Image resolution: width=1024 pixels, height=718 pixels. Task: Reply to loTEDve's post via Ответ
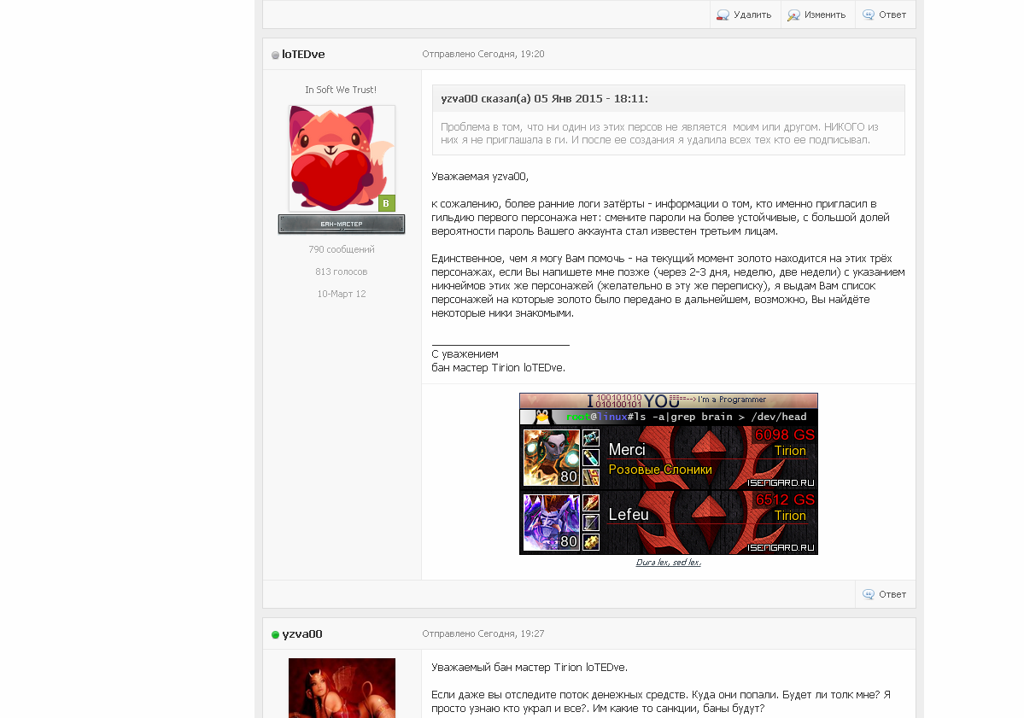(885, 594)
